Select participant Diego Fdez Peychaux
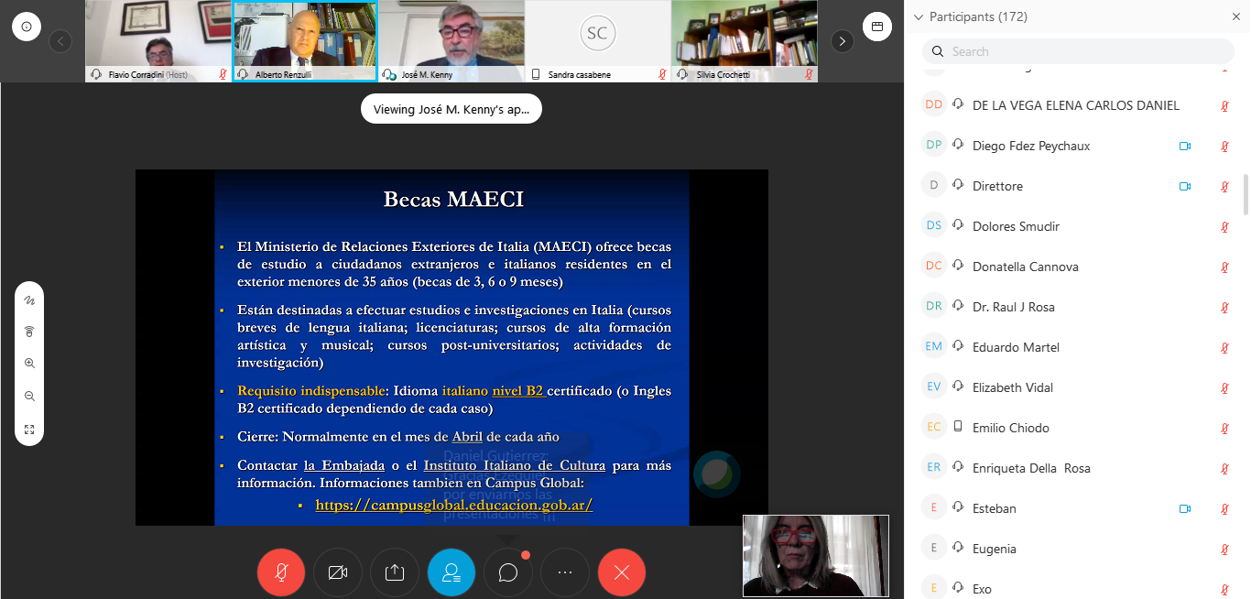The height and width of the screenshot is (599, 1251). tap(1078, 146)
